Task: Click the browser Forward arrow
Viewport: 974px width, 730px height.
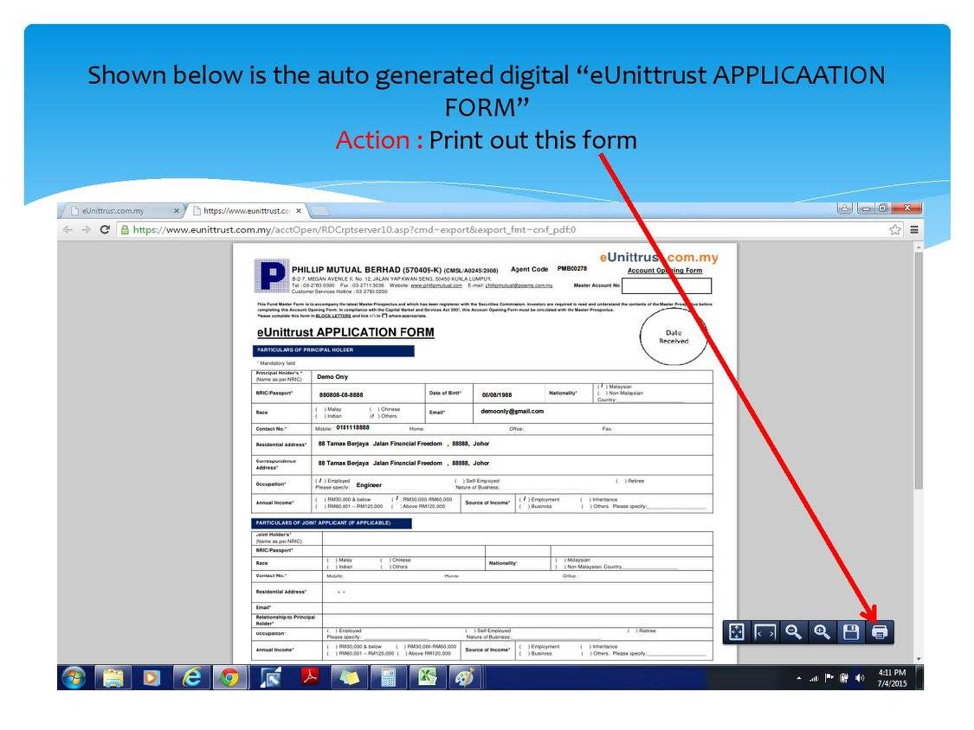Action: click(x=87, y=230)
